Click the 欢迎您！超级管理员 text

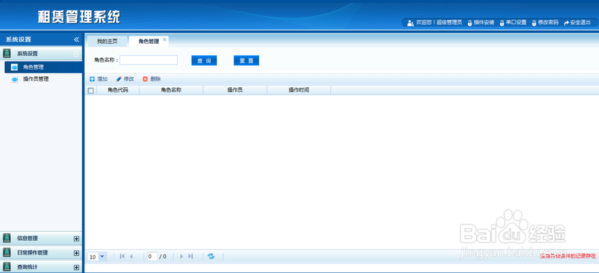point(439,23)
